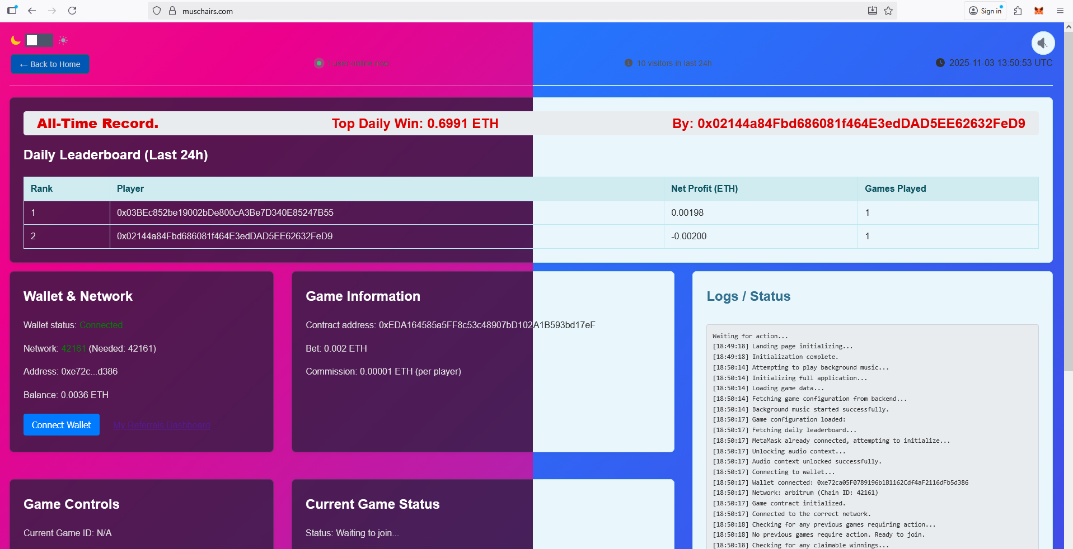The height and width of the screenshot is (549, 1073).
Task: Bookmark the page with the star icon
Action: [x=888, y=11]
